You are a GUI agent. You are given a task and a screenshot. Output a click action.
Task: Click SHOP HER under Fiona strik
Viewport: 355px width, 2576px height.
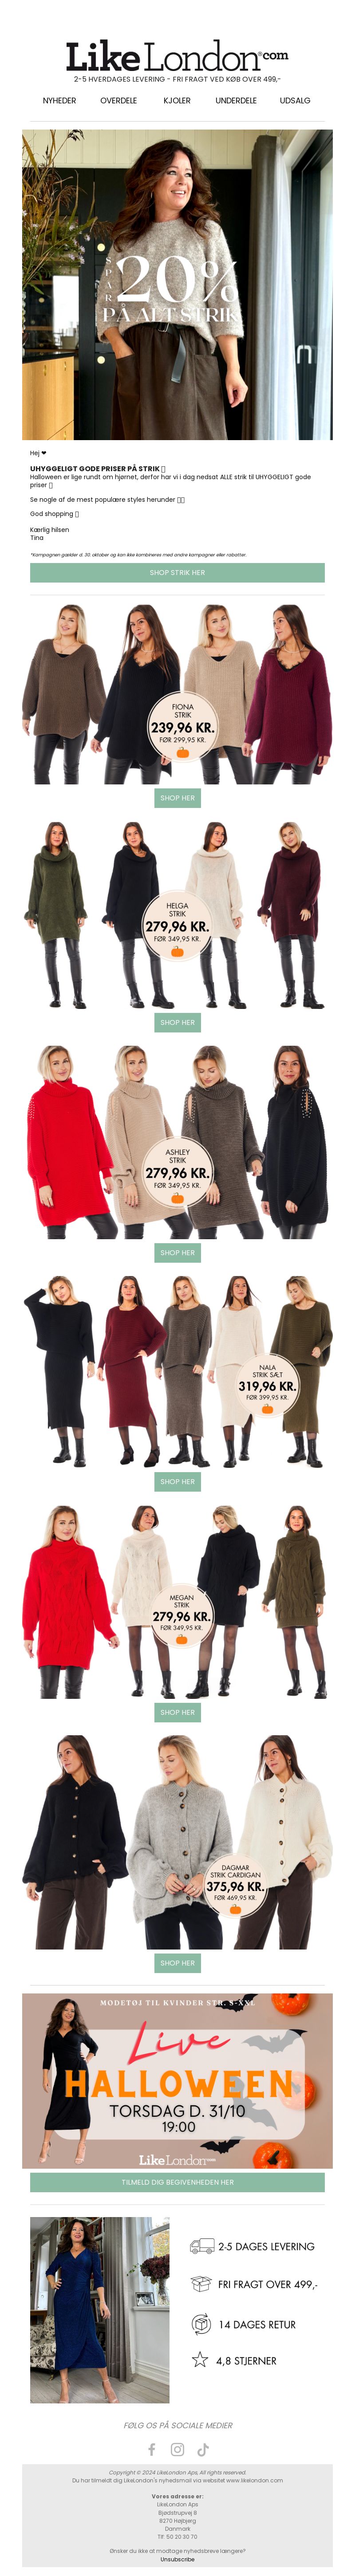[x=177, y=798]
